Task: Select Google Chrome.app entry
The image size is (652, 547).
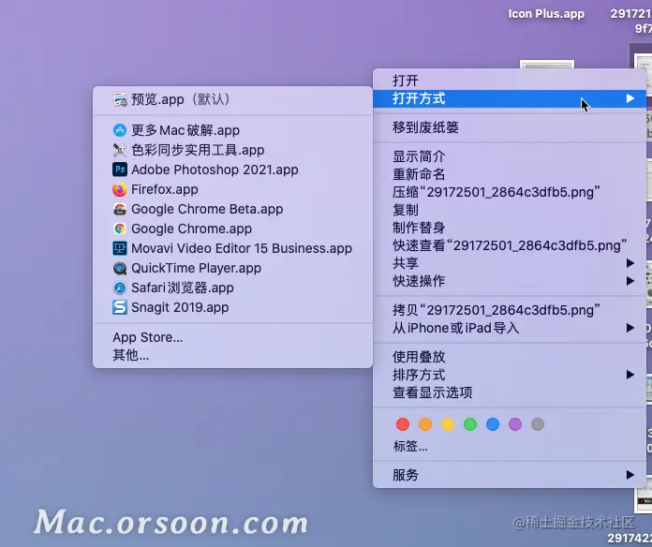Action: [x=232, y=229]
